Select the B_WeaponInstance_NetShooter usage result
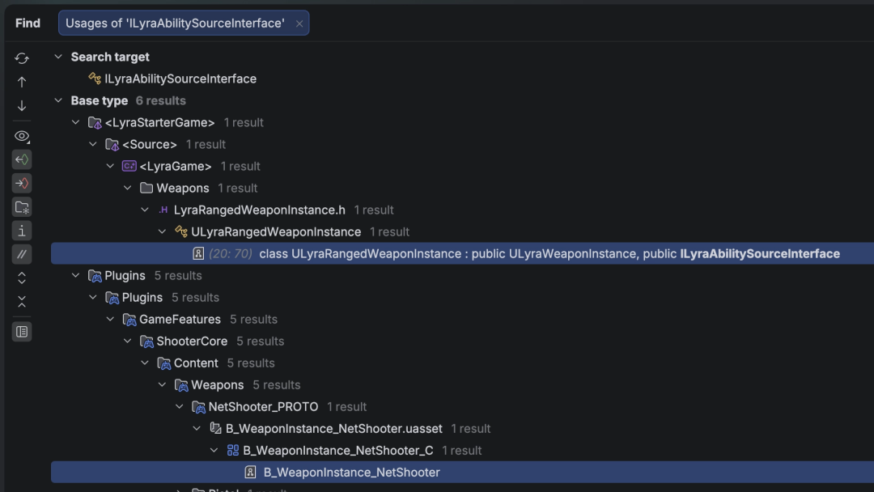The height and width of the screenshot is (492, 874). pyautogui.click(x=463, y=473)
